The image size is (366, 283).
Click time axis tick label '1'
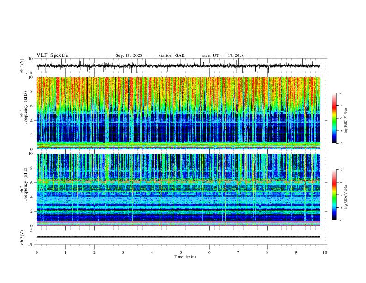pyautogui.click(x=65, y=252)
